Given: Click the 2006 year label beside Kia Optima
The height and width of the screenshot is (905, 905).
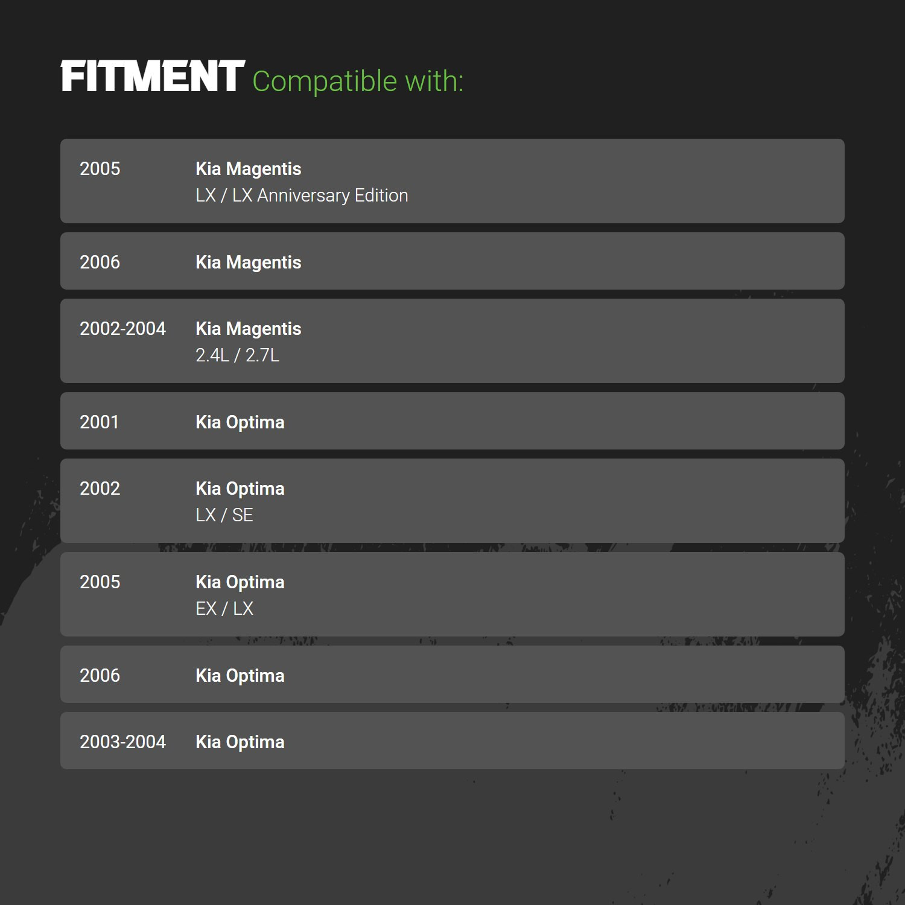Looking at the screenshot, I should (x=100, y=675).
